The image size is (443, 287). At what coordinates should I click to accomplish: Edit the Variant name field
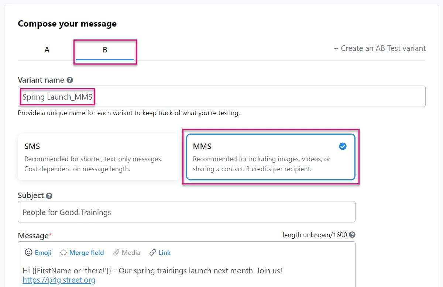(x=221, y=97)
